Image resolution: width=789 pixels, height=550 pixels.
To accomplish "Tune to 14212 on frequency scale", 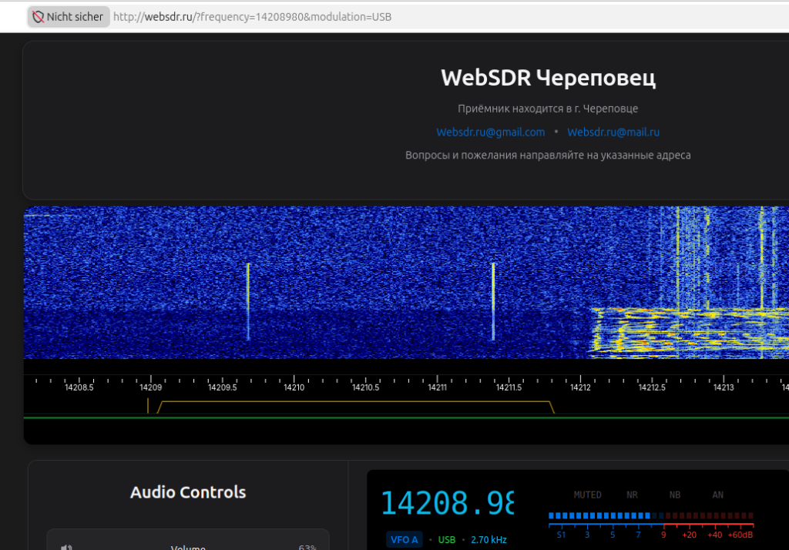I will pyautogui.click(x=580, y=387).
